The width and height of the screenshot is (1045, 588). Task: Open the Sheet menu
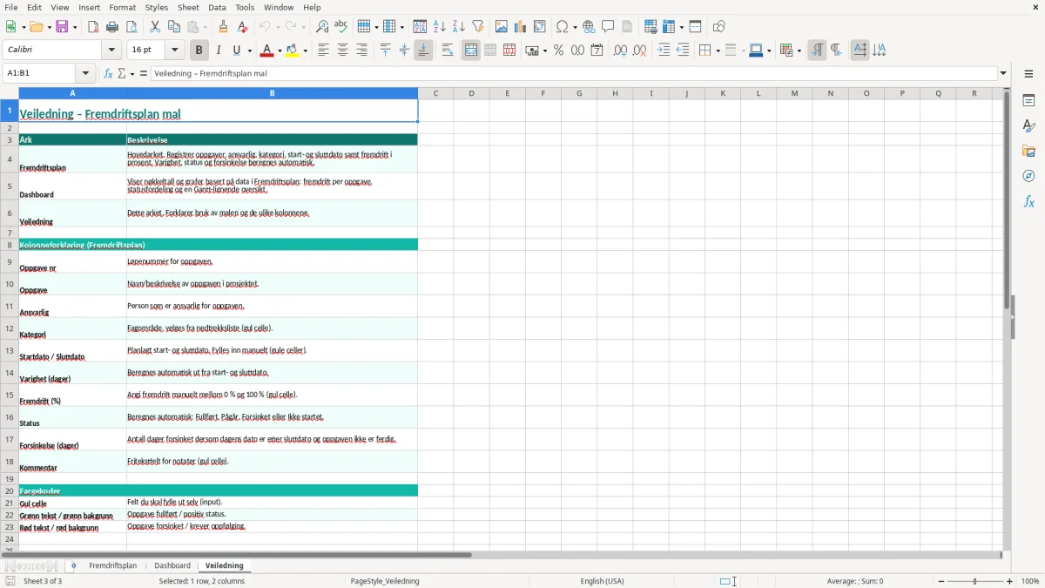click(x=188, y=7)
